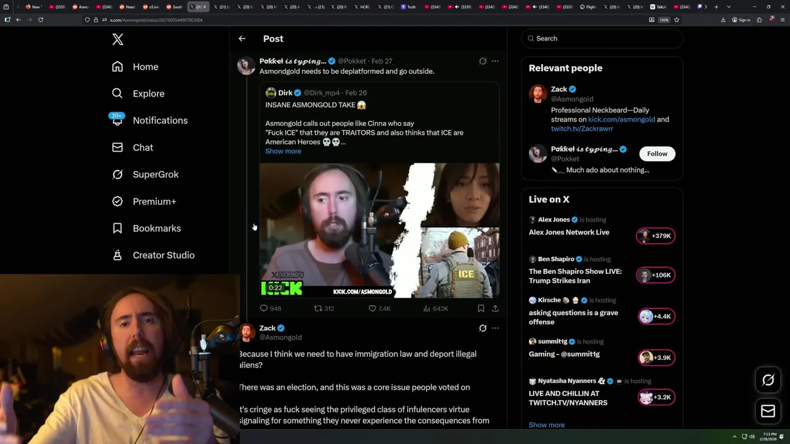Image resolution: width=790 pixels, height=444 pixels.
Task: Click the Search input field
Action: point(602,38)
